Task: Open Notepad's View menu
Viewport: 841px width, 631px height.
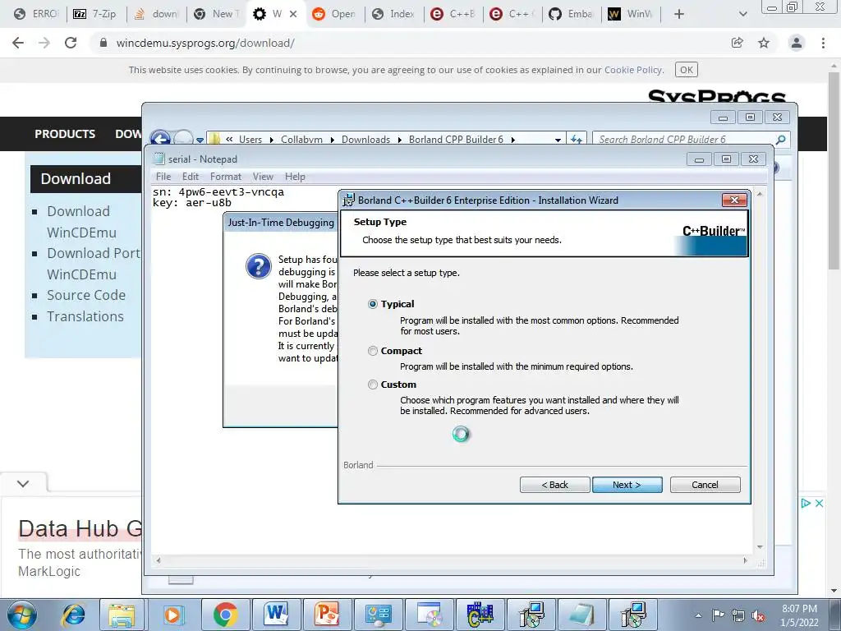Action: coord(263,177)
